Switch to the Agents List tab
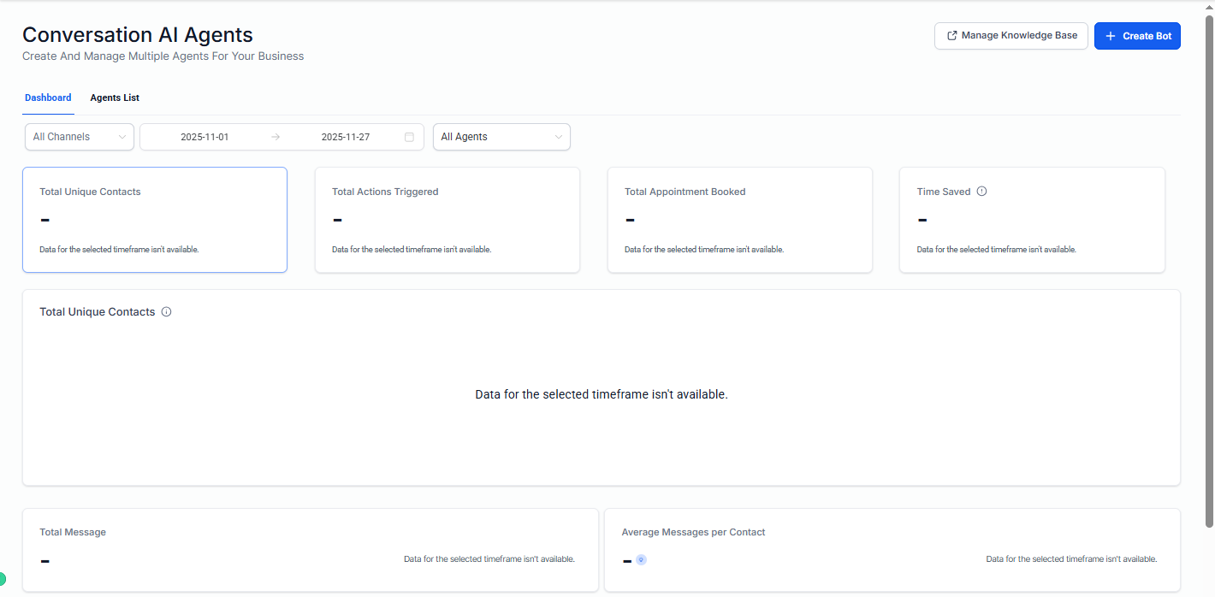Viewport: 1215px width, 597px height. (115, 98)
